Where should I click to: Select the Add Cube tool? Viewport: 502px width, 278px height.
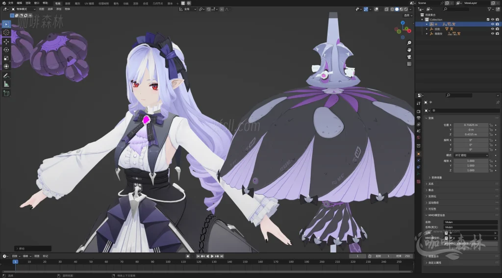(x=6, y=93)
